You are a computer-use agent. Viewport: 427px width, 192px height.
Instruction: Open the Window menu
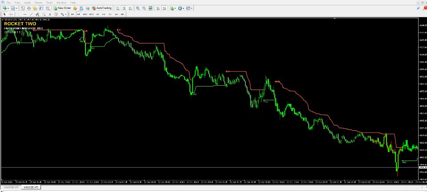[x=61, y=3]
